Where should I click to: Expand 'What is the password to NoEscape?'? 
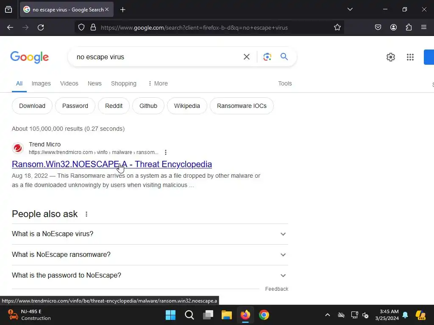[x=150, y=275]
